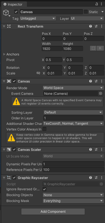Toggle the Inspector lock icon

click(97, 4)
